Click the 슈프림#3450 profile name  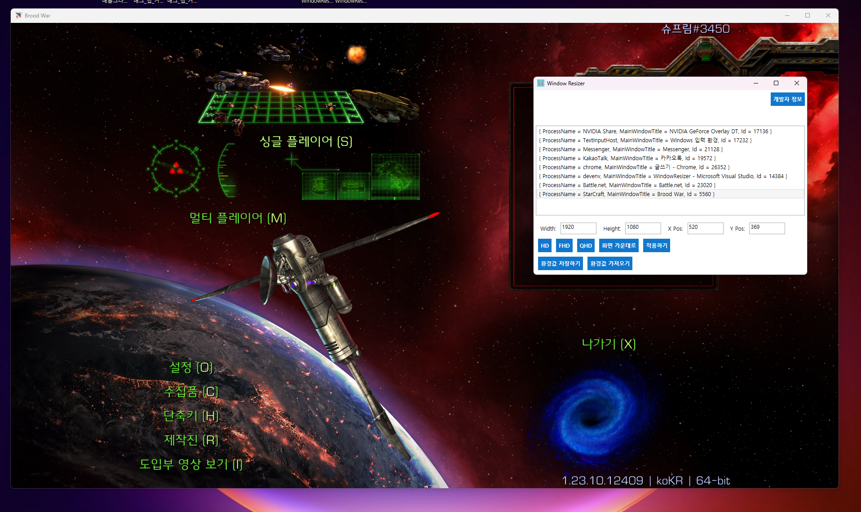pos(695,29)
